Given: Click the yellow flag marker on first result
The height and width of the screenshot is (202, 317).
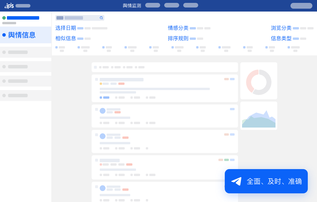Looking at the screenshot, I should [101, 83].
